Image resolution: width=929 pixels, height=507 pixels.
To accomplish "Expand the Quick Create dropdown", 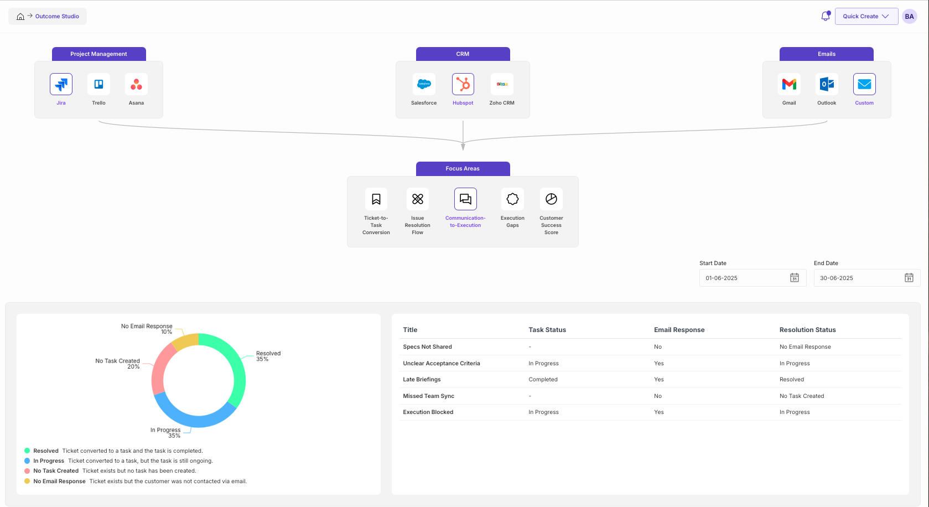I will point(866,16).
